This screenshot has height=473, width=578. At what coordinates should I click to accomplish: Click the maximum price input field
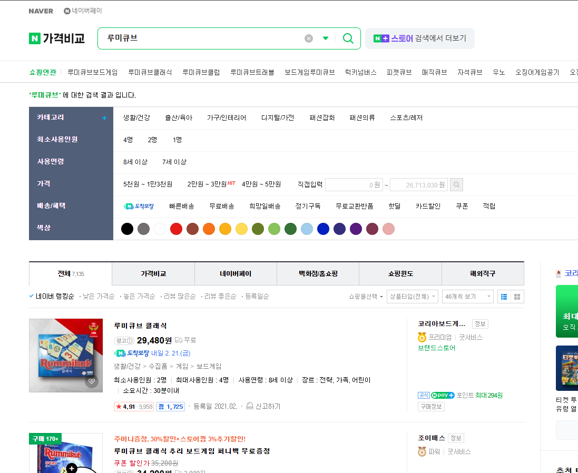click(x=419, y=184)
